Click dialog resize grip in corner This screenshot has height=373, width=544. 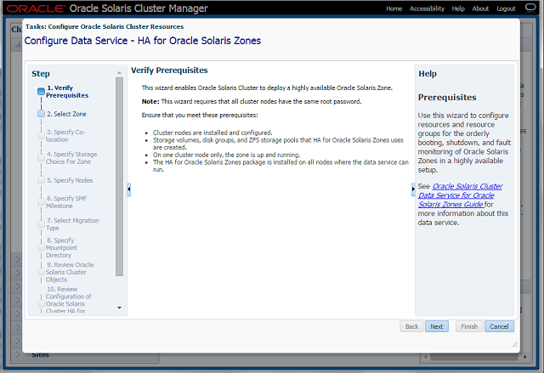click(515, 344)
